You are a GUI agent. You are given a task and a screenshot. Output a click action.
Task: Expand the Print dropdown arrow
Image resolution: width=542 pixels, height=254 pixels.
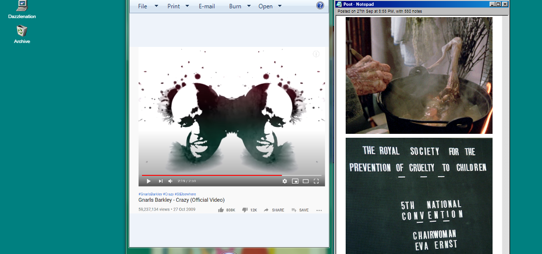tap(188, 6)
